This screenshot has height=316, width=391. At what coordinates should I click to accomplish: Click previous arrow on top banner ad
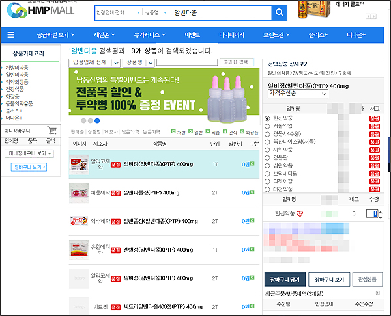coord(368,16)
